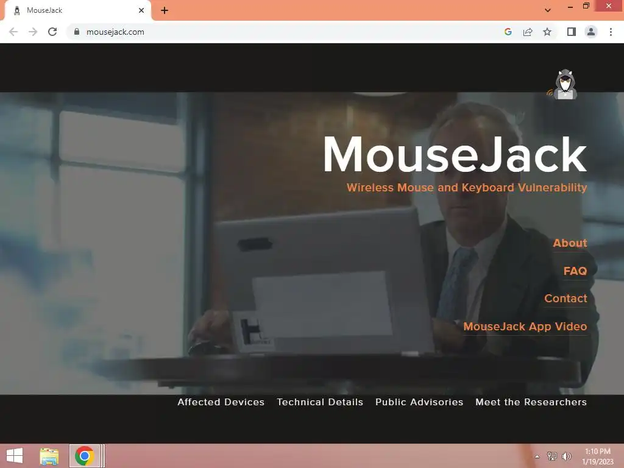Expand the tab search dropdown arrow
Screen dimensions: 624x468
(x=548, y=10)
